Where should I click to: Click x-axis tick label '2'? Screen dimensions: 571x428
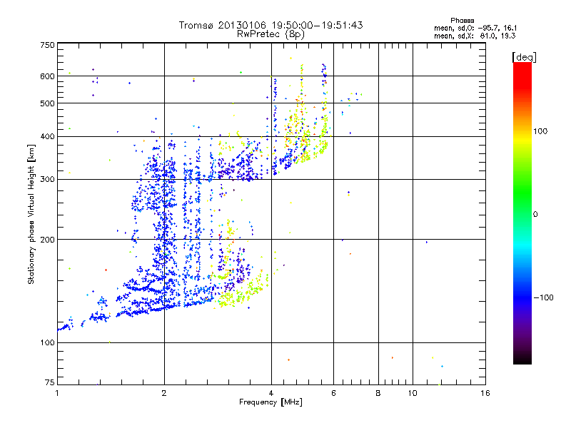pyautogui.click(x=164, y=393)
